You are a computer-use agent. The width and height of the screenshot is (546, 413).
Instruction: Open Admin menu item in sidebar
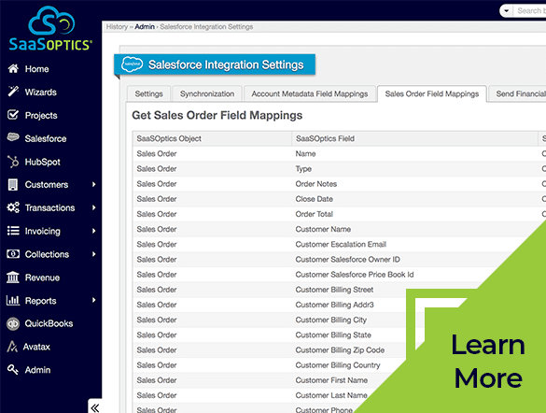pos(37,370)
